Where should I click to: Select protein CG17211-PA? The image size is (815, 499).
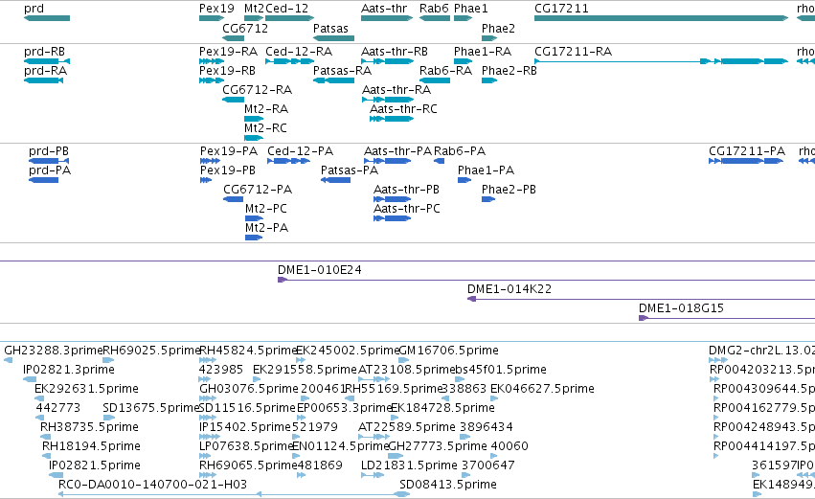click(747, 151)
